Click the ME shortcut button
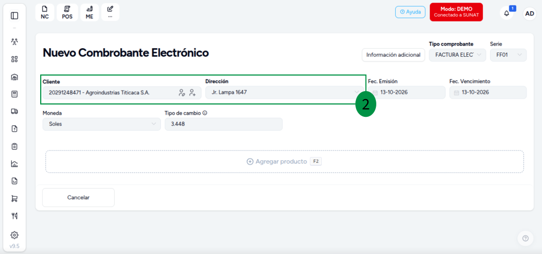This screenshot has width=542, height=254. point(90,12)
